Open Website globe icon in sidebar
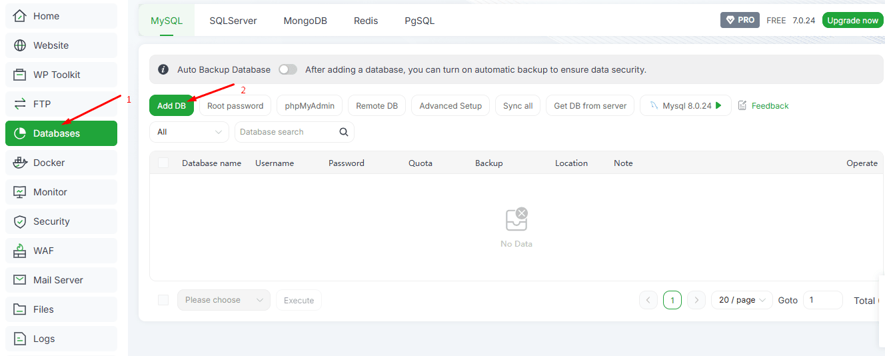885x356 pixels. [x=20, y=45]
